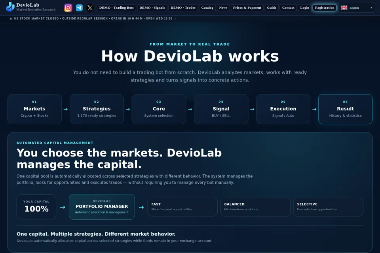Image resolution: width=380 pixels, height=253 pixels.
Task: Click the Login button
Action: tap(305, 8)
